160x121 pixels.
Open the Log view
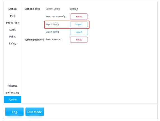(x=14, y=112)
